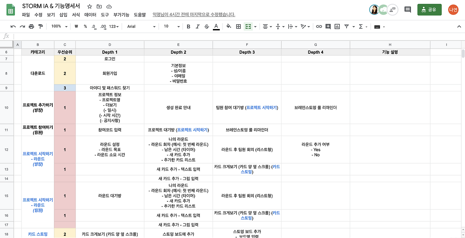
Task: Open the functions sigma icon
Action: coord(361,26)
